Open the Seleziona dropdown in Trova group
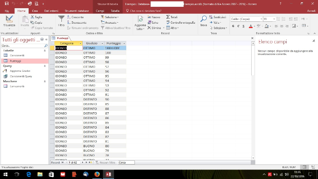This screenshot has height=179, width=318. coord(218,28)
